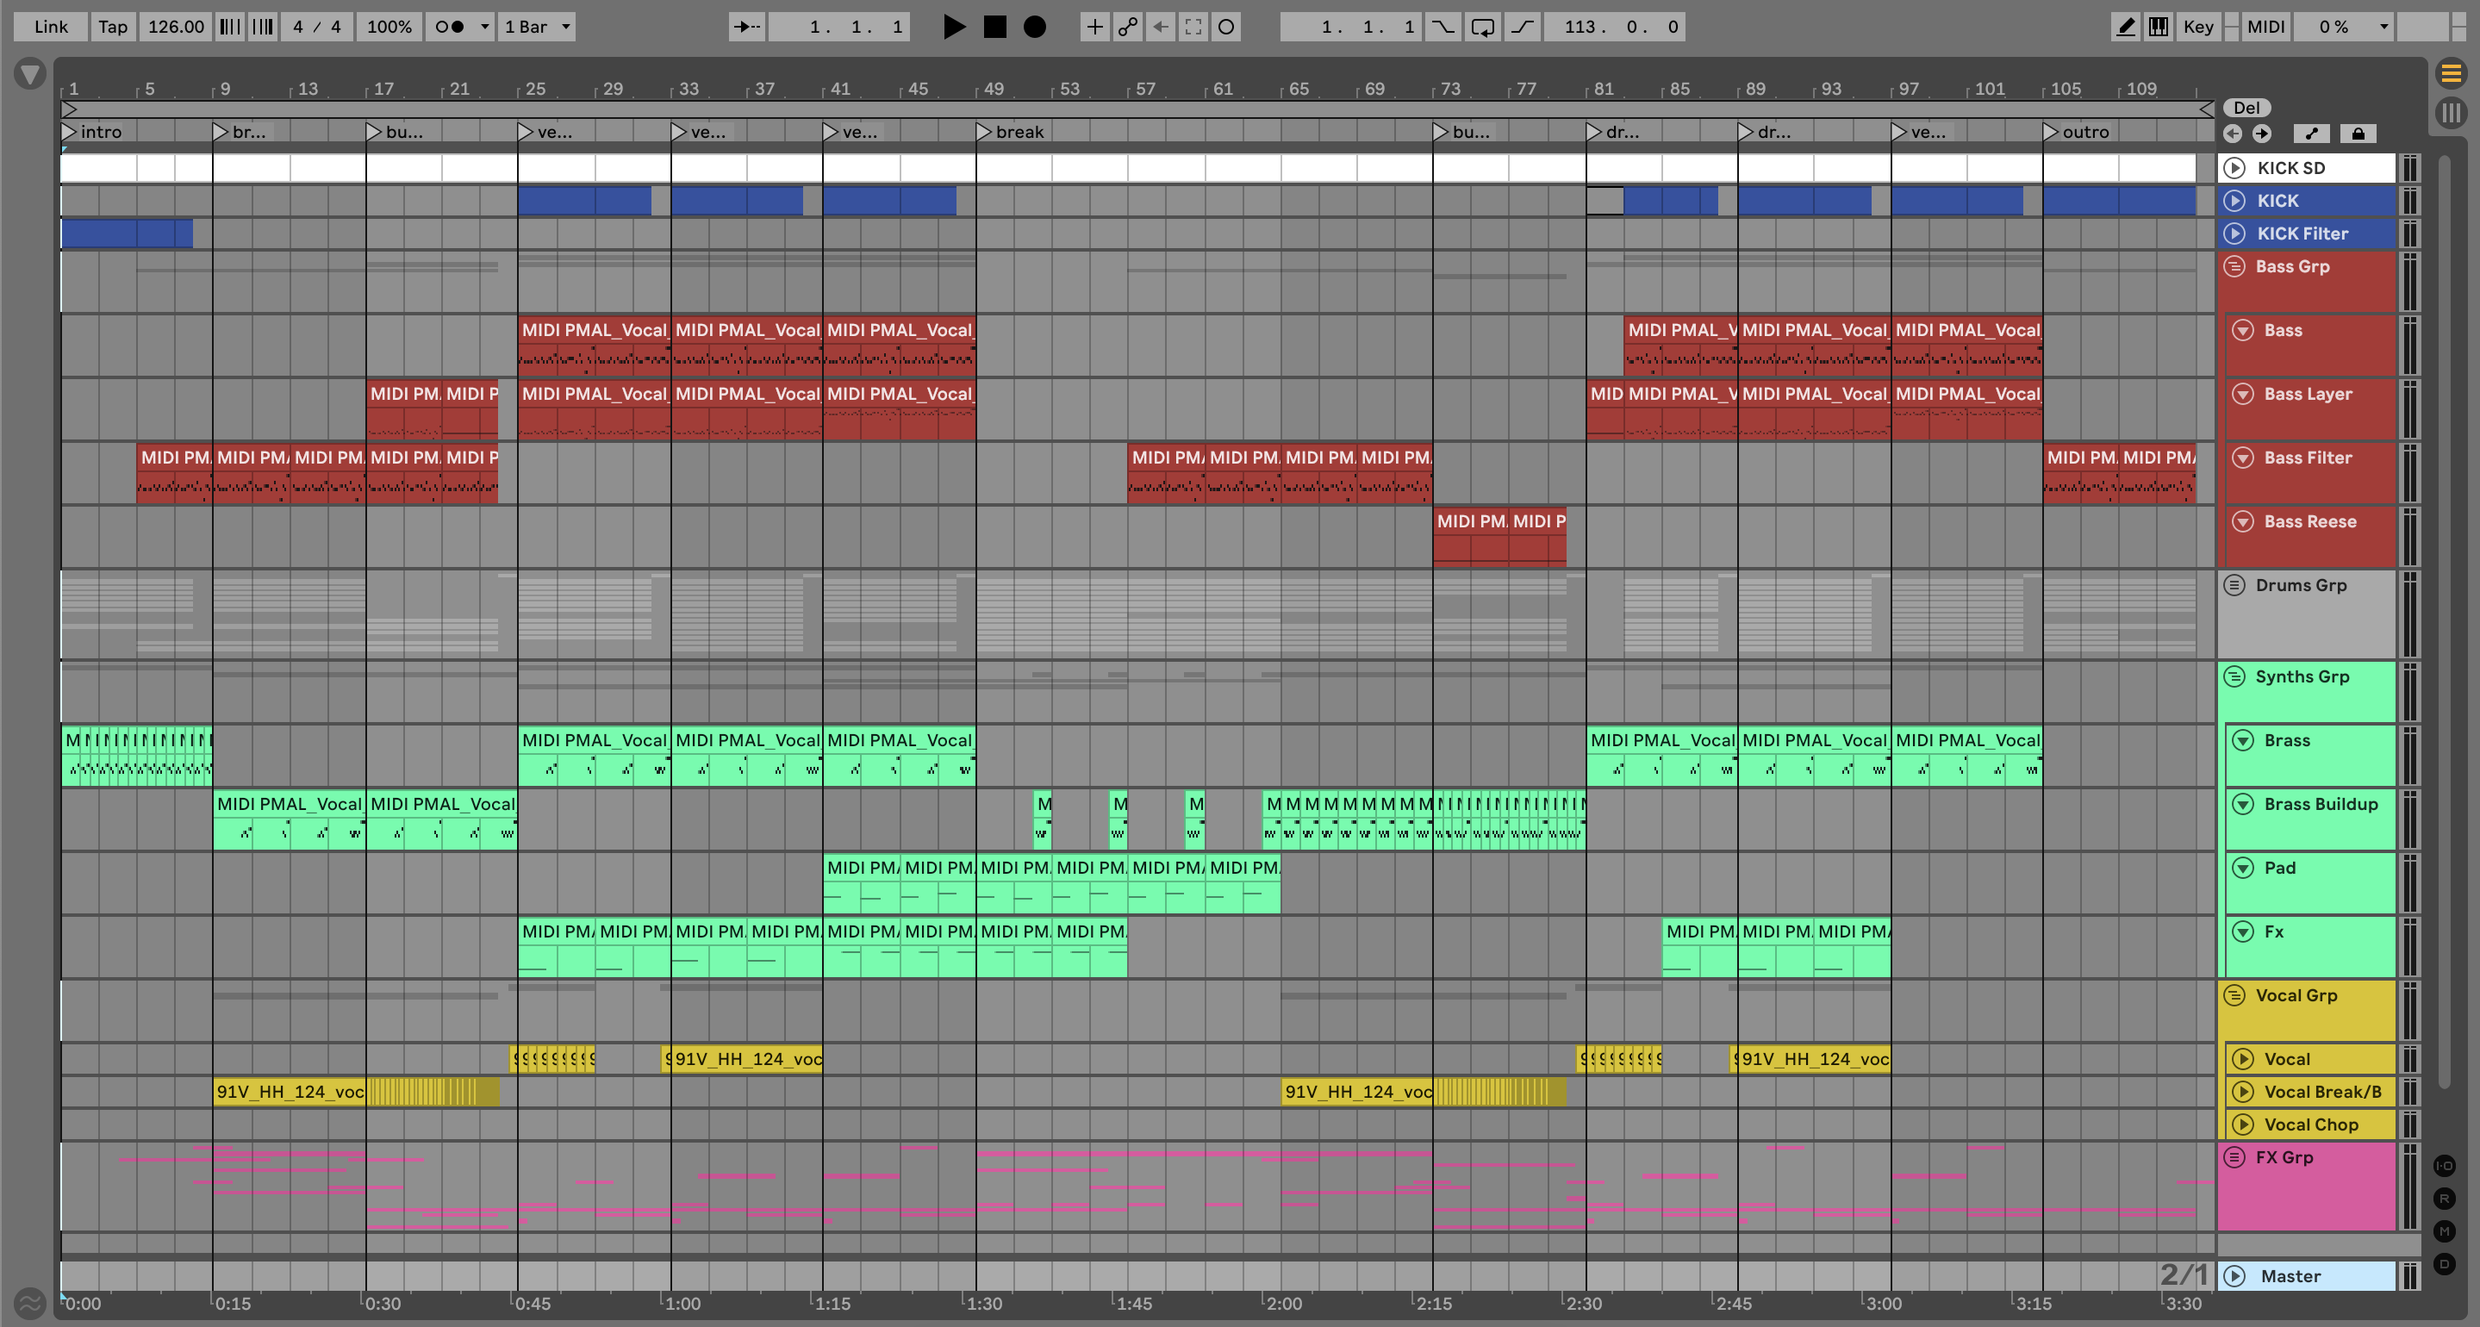Toggle the metronome button
Screen dimensions: 2480x1327
449,27
